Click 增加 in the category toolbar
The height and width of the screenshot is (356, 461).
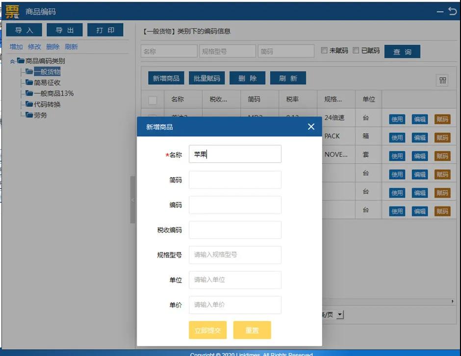[x=15, y=47]
